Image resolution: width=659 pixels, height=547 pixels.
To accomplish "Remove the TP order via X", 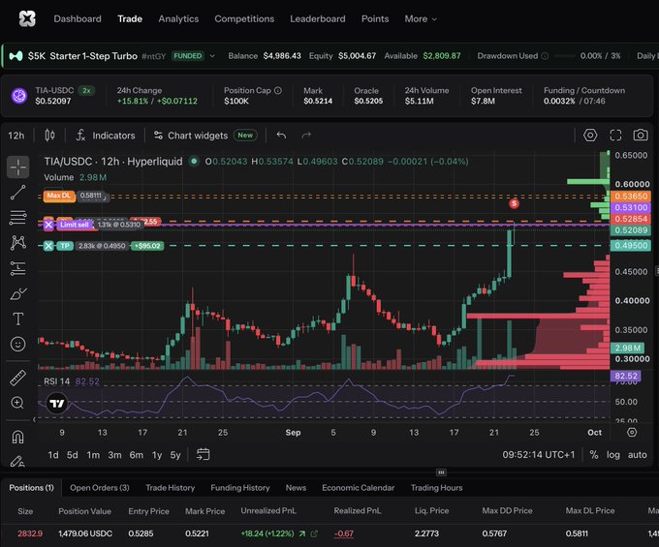I will [48, 246].
